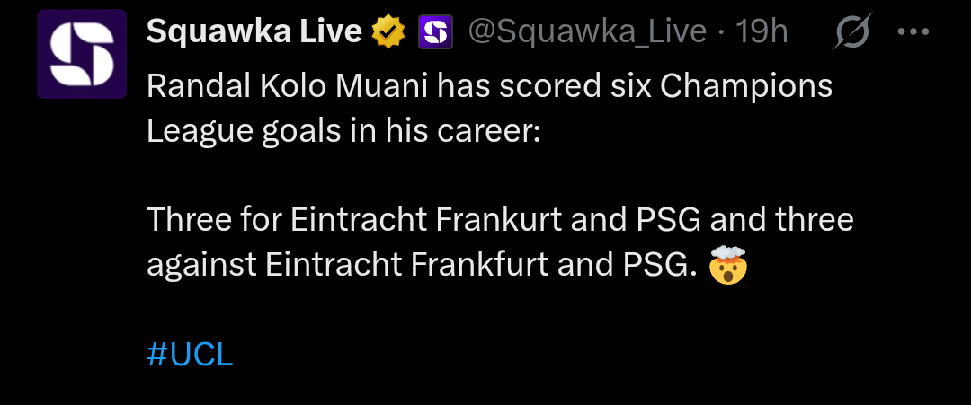Click the gold verified checkmark badge
971x405 pixels.
(x=388, y=33)
